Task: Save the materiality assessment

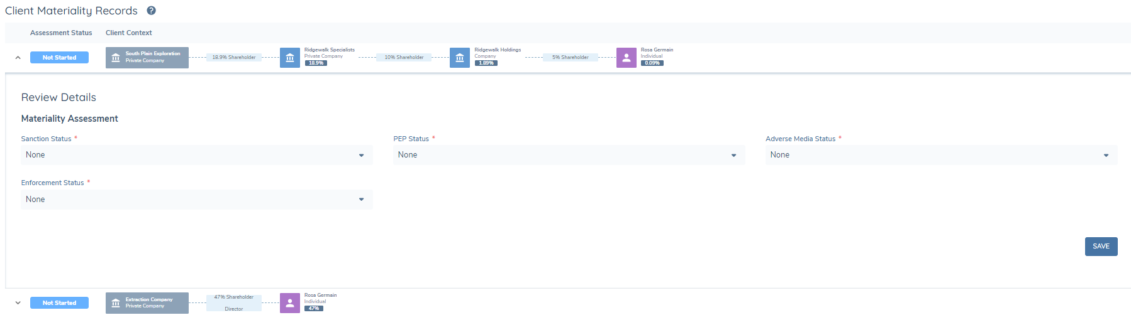Action: pyautogui.click(x=1101, y=247)
